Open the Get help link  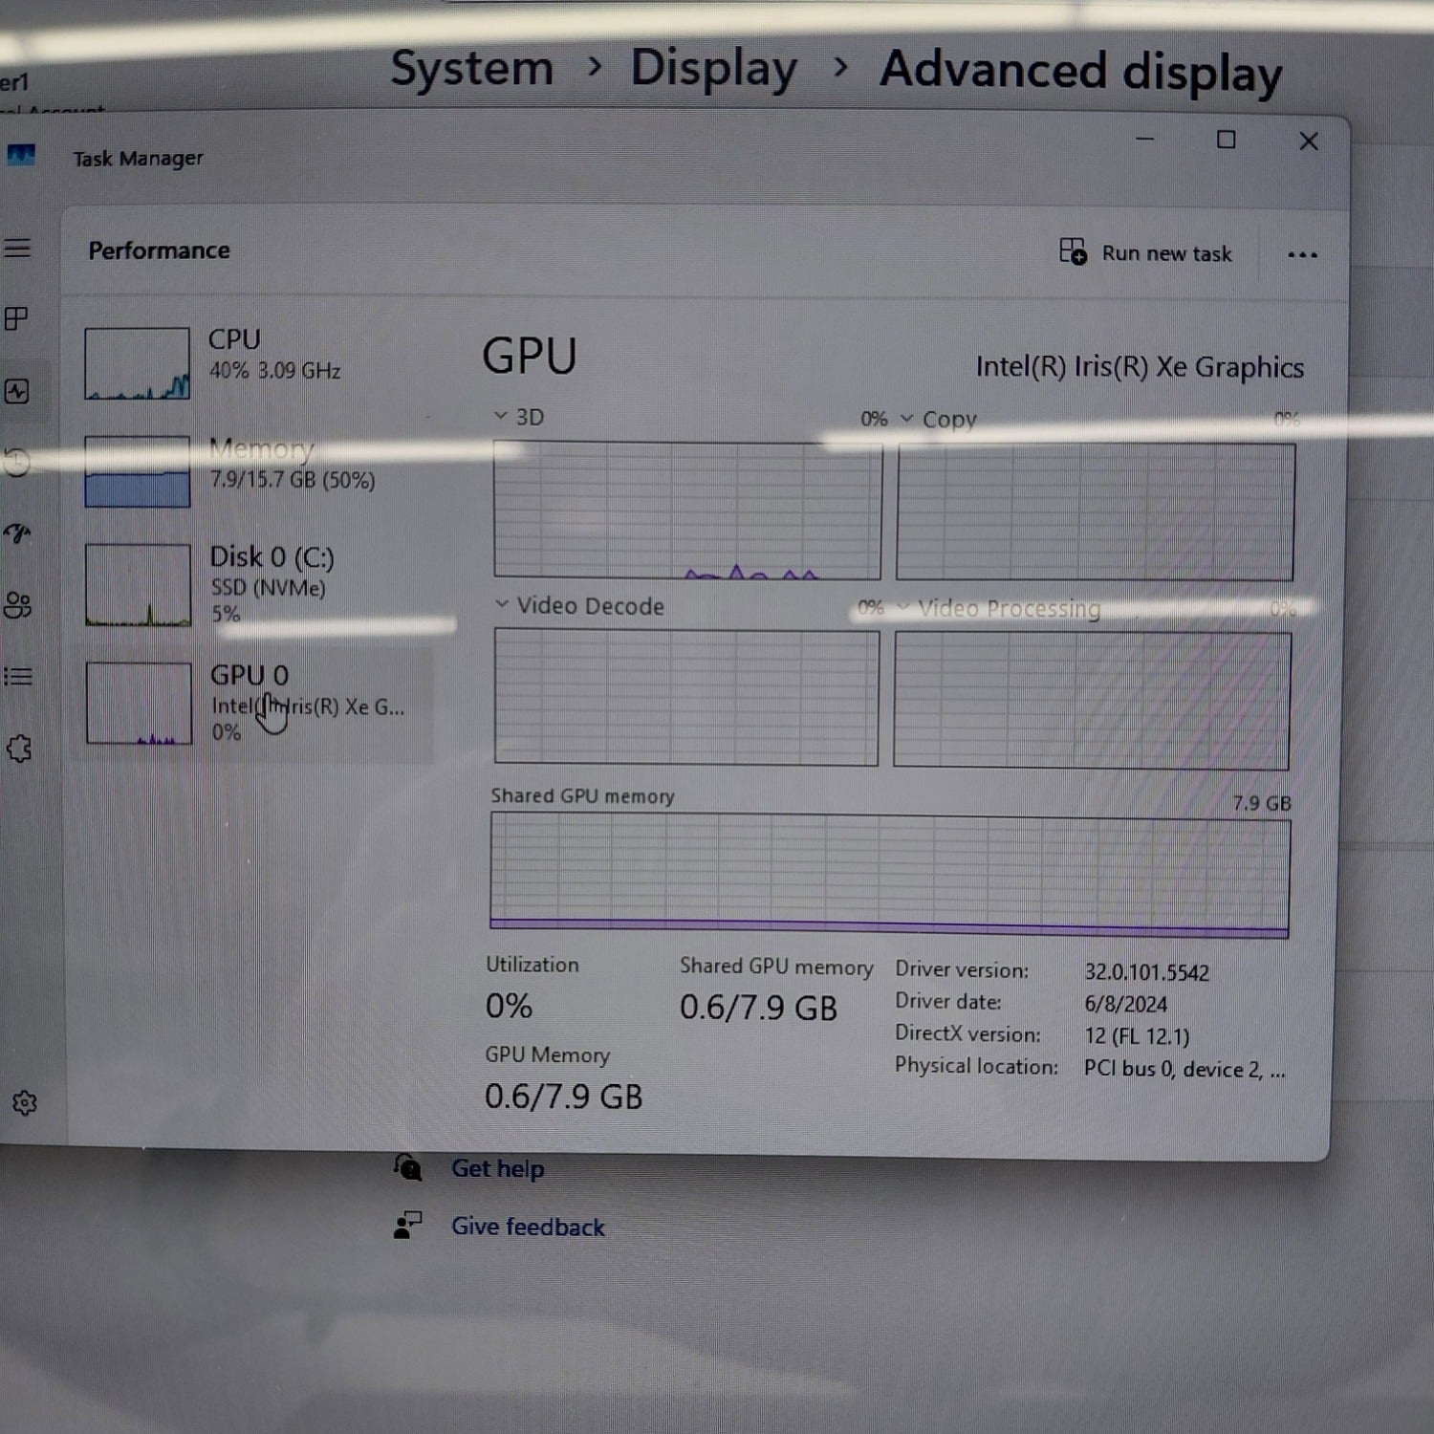pos(497,1168)
